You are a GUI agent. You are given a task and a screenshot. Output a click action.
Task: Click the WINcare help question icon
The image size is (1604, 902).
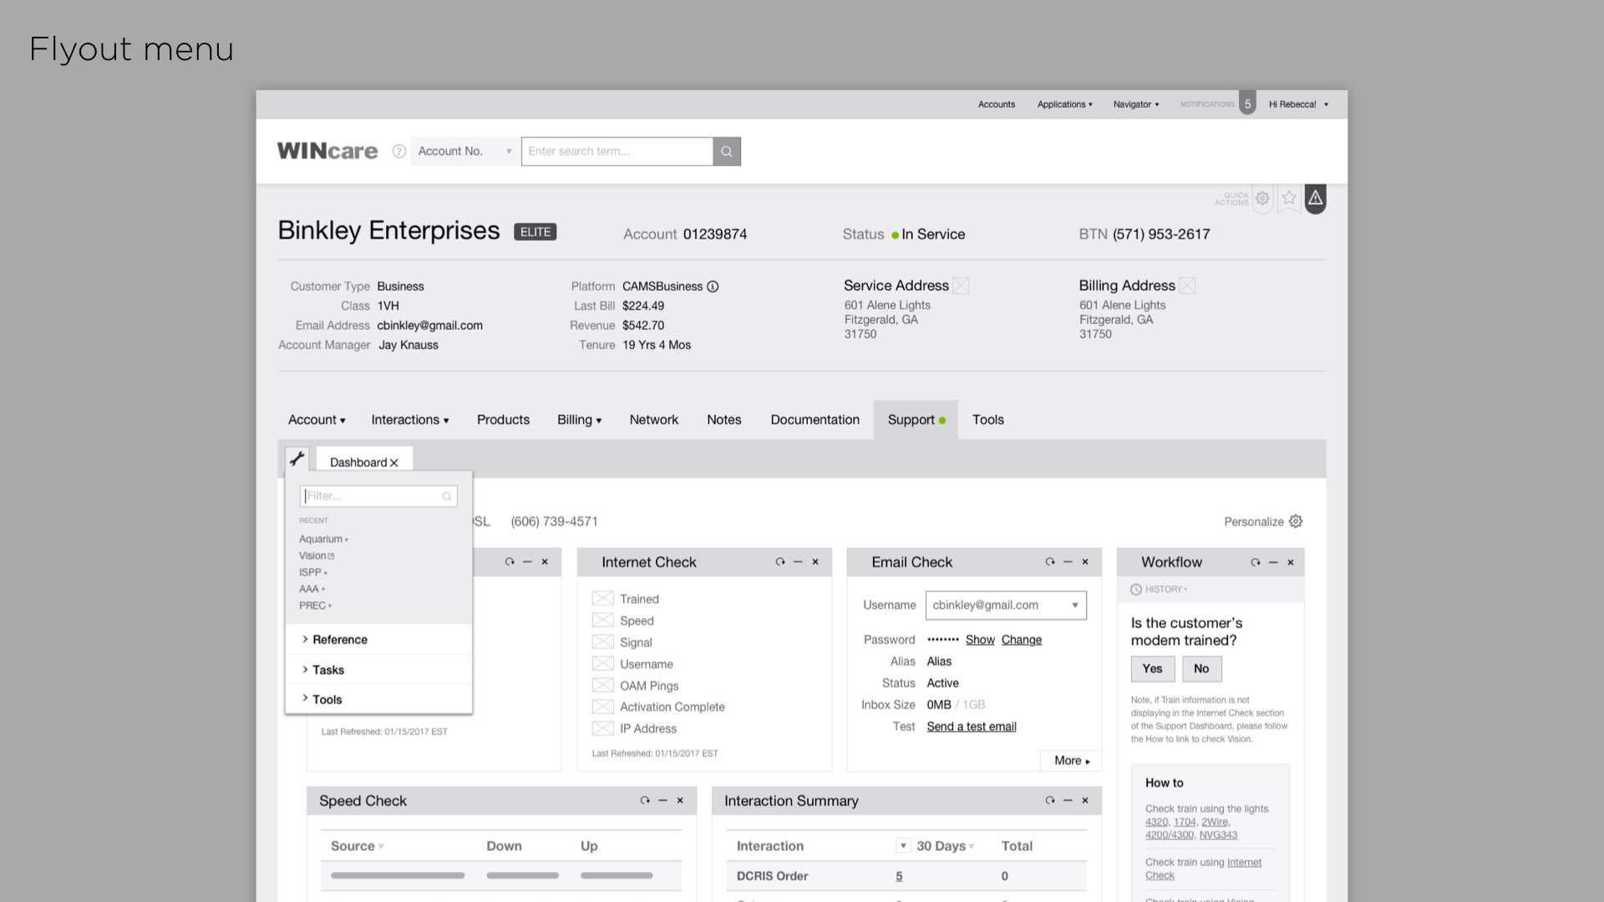coord(399,151)
